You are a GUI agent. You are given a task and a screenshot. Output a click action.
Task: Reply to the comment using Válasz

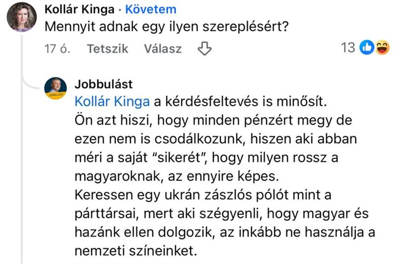click(163, 49)
